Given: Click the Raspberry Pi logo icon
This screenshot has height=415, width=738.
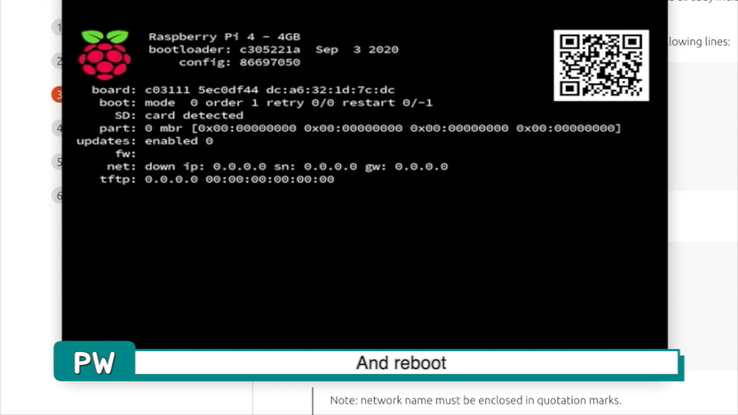Looking at the screenshot, I should [105, 55].
